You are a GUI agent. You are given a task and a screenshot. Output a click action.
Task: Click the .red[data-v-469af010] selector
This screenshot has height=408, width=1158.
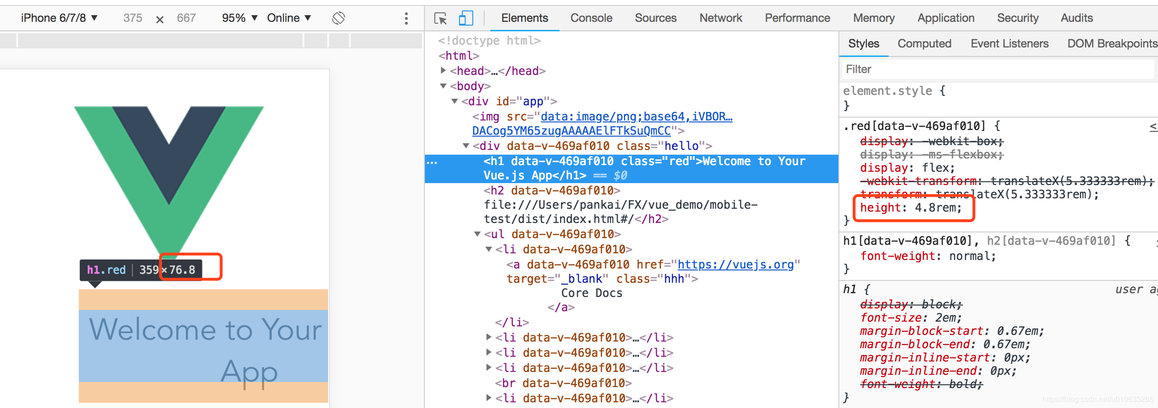[x=914, y=126]
